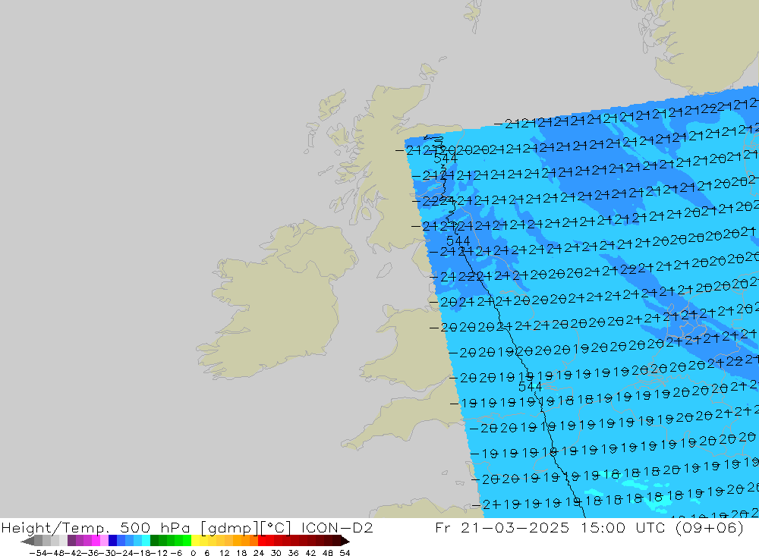Click the '500 hPa' pressure level text
The image size is (759, 556).
click(x=155, y=527)
